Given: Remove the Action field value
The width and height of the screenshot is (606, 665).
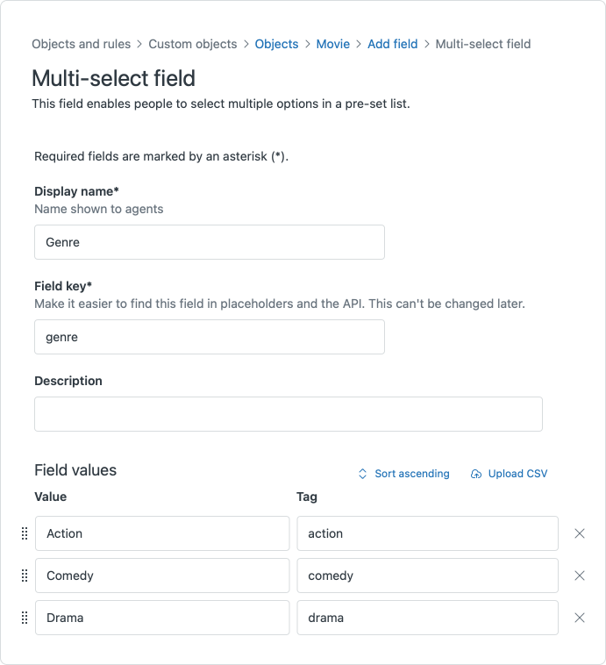Looking at the screenshot, I should (x=580, y=533).
